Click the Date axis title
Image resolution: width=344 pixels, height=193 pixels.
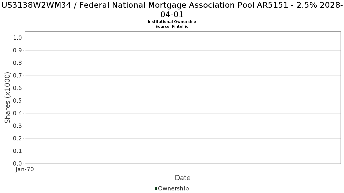(183, 178)
